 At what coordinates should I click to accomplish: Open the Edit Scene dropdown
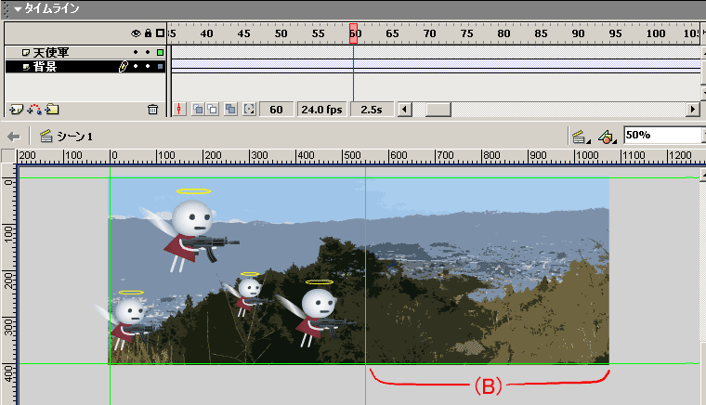pyautogui.click(x=582, y=137)
